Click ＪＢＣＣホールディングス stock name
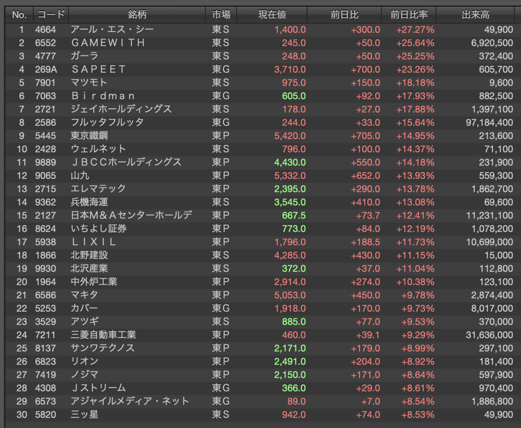This screenshot has height=428, width=521. pyautogui.click(x=126, y=162)
